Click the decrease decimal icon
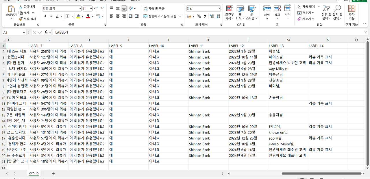This screenshot has width=370, height=179. 218,16
